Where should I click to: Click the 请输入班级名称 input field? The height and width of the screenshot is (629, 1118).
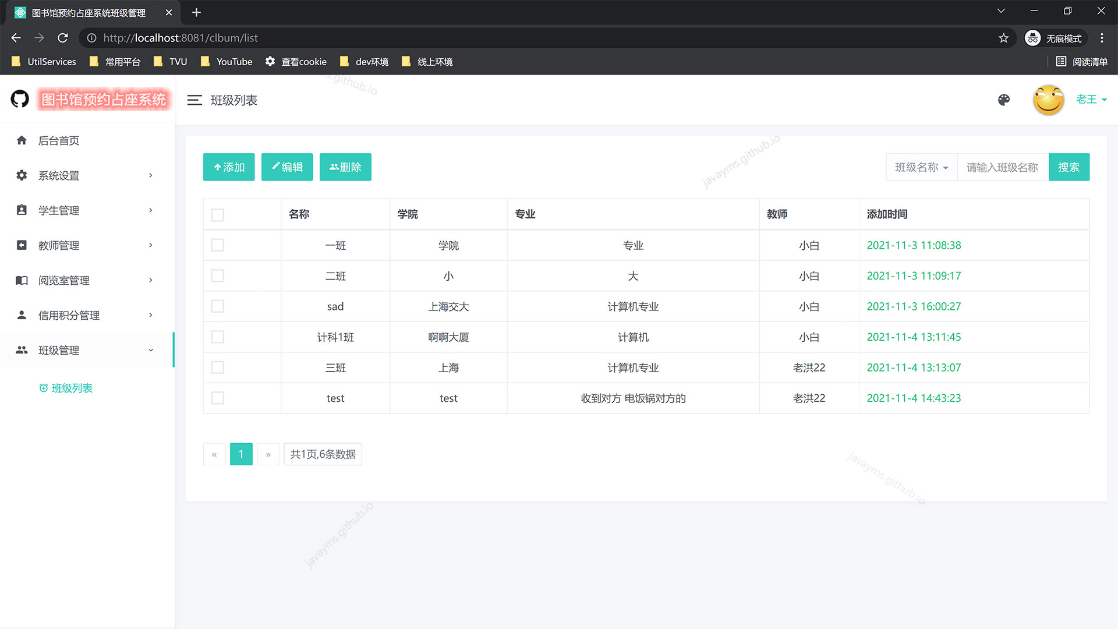pyautogui.click(x=1003, y=168)
